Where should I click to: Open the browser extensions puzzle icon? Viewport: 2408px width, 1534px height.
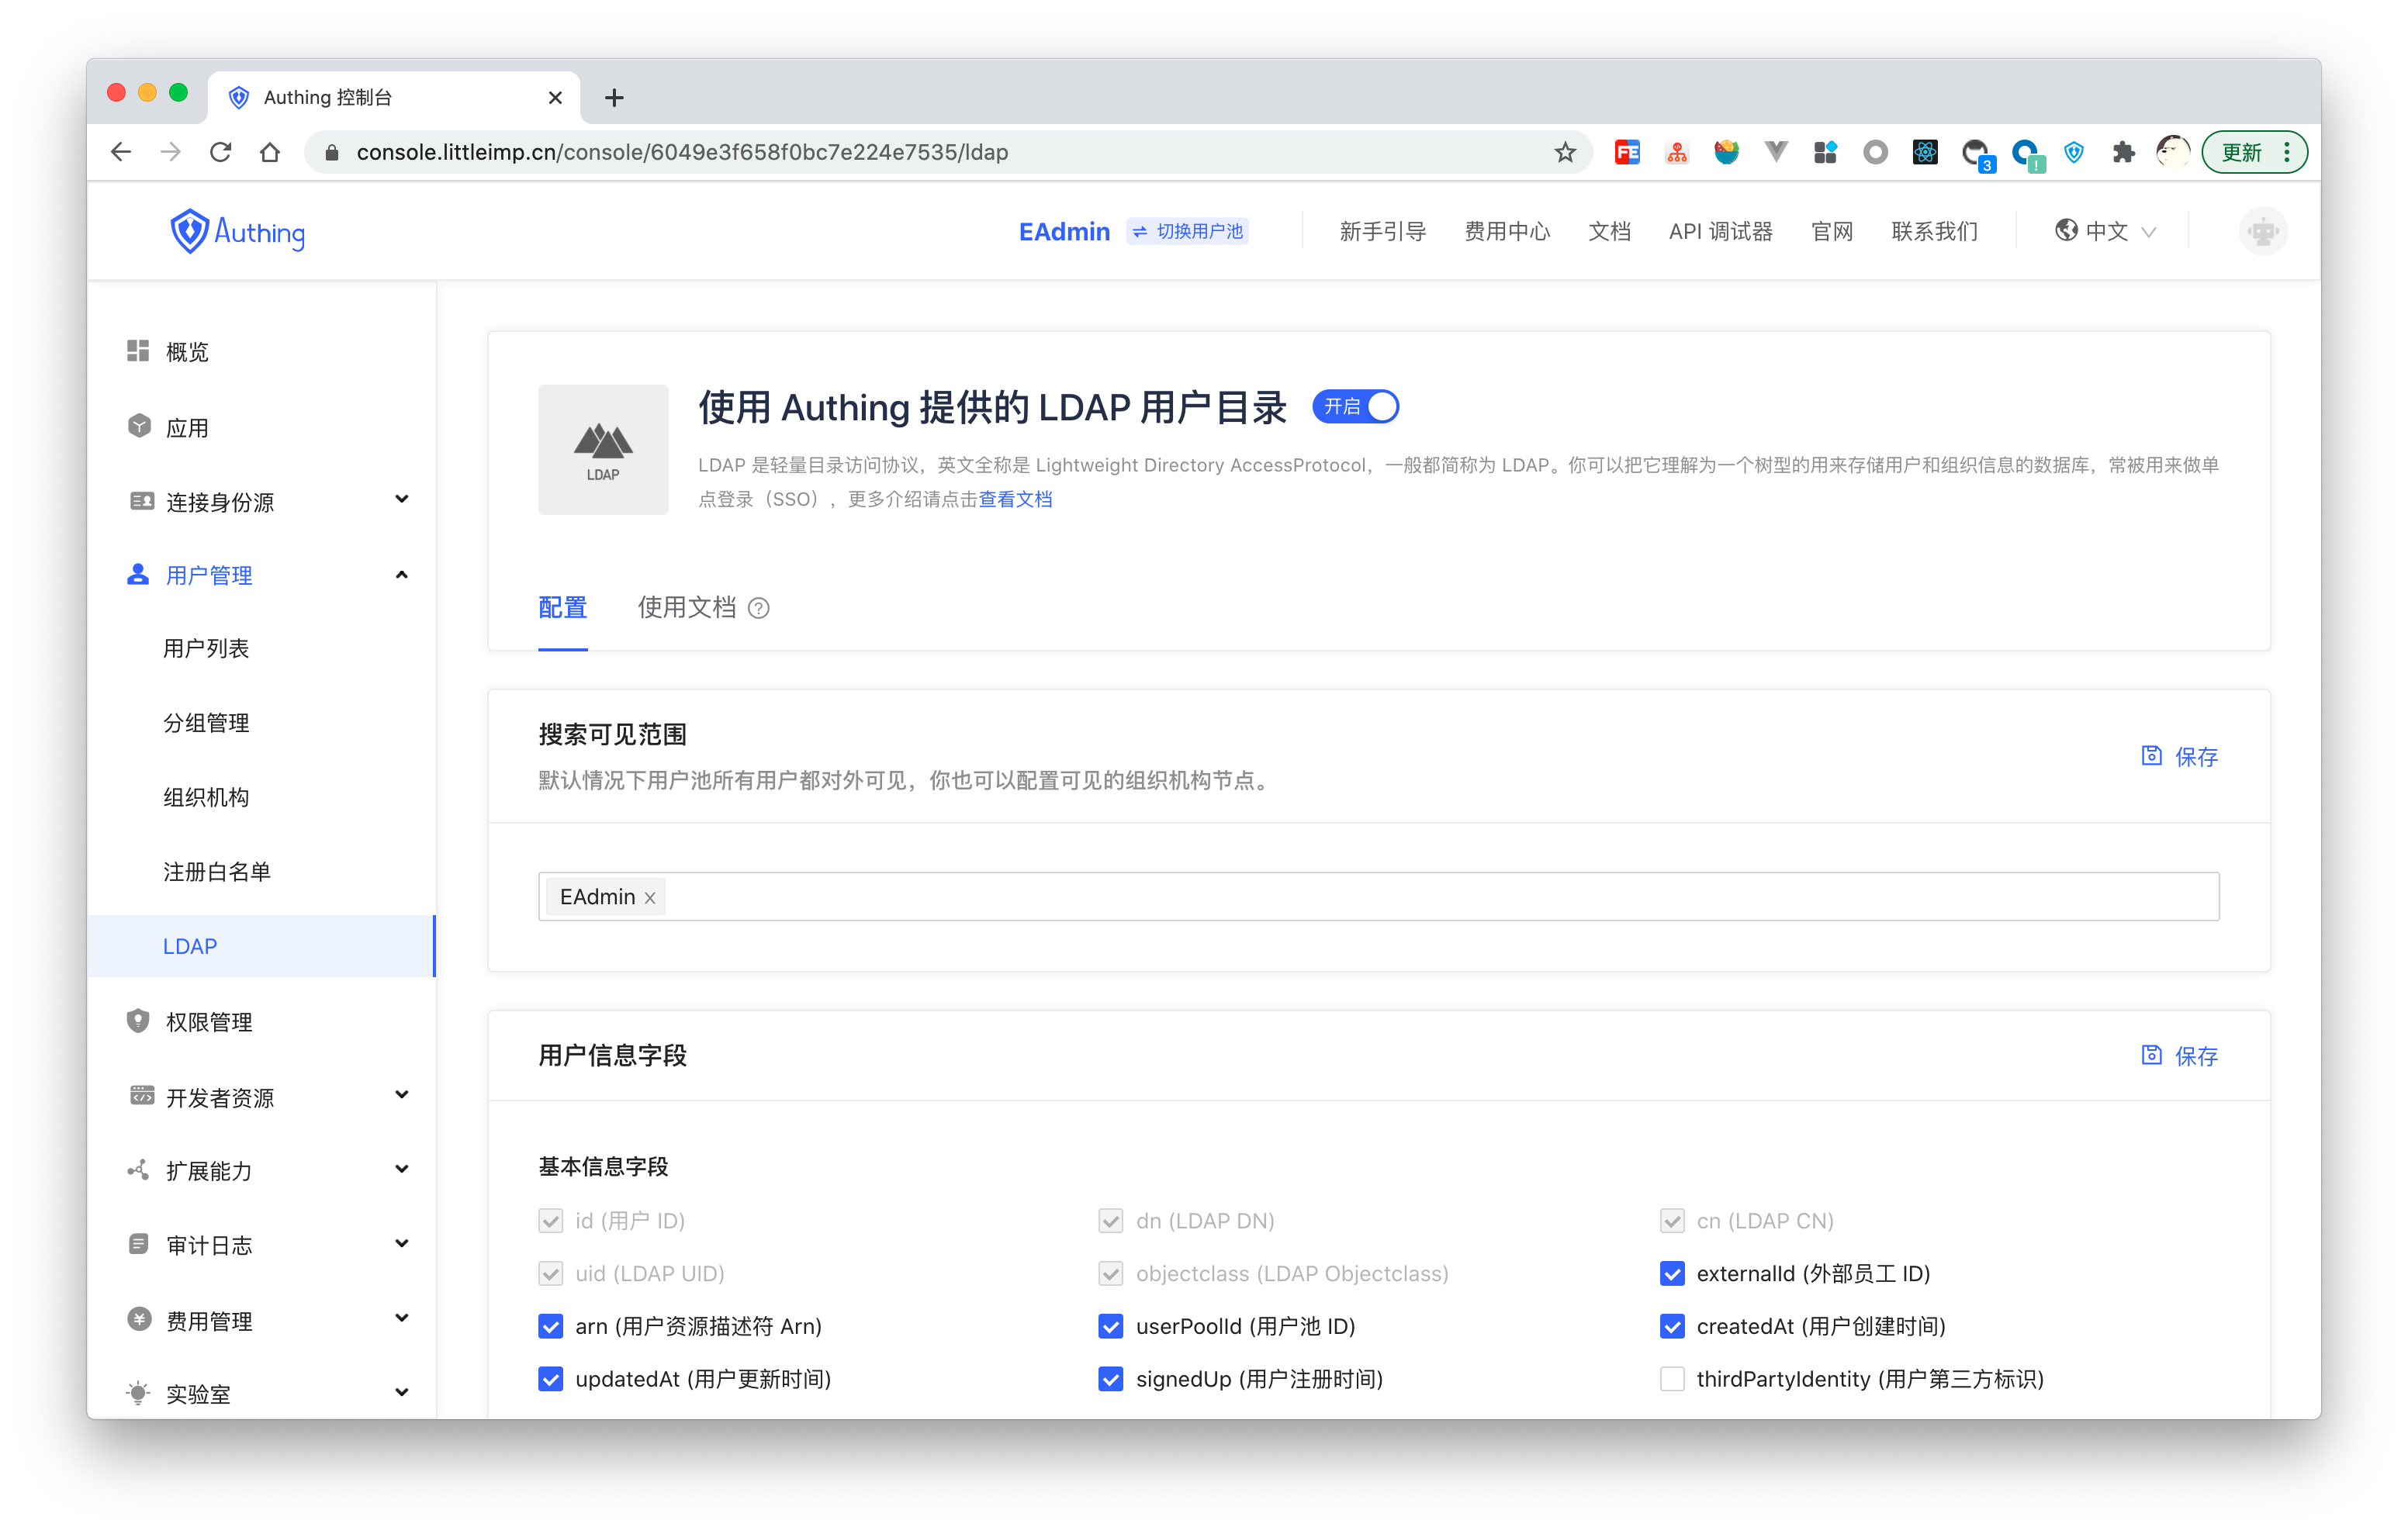(2123, 152)
